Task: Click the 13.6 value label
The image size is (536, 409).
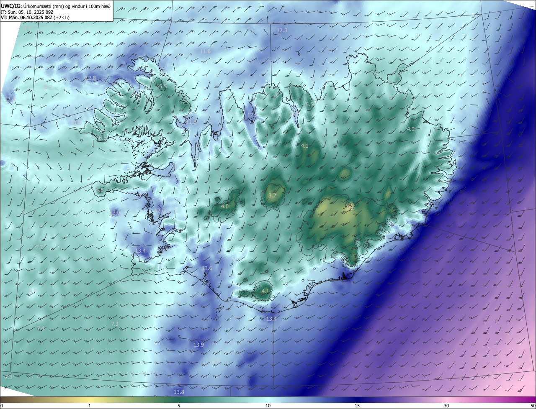Action: [x=207, y=268]
